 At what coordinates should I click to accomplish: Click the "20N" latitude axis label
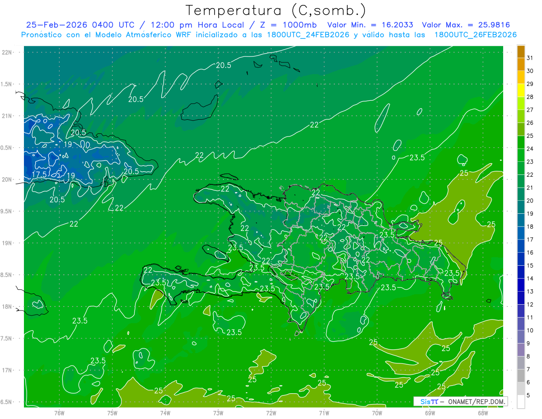tap(6, 179)
